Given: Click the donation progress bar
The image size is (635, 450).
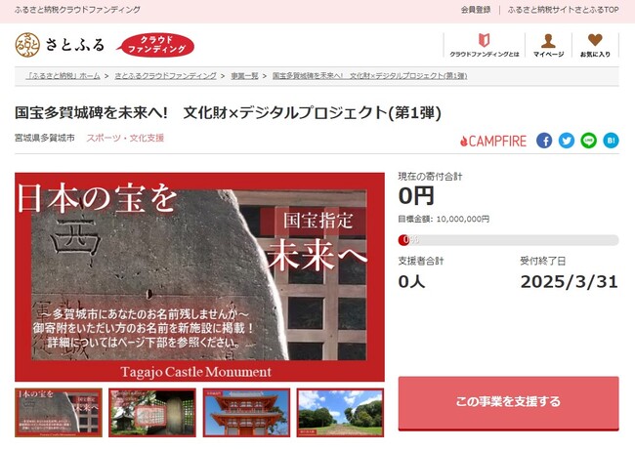Looking at the screenshot, I should click(x=508, y=240).
